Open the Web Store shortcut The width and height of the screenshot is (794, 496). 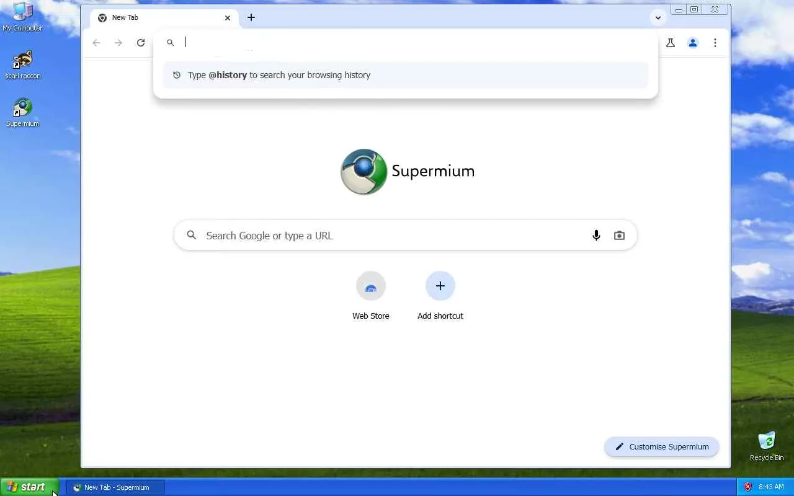(x=371, y=296)
